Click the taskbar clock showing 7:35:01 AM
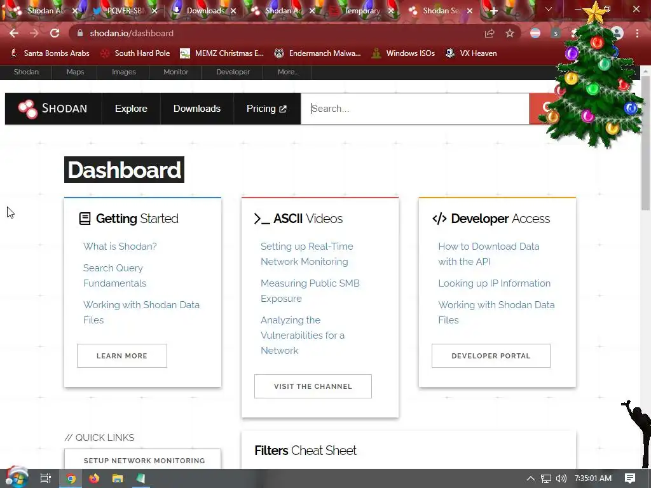The height and width of the screenshot is (488, 651). [x=593, y=478]
